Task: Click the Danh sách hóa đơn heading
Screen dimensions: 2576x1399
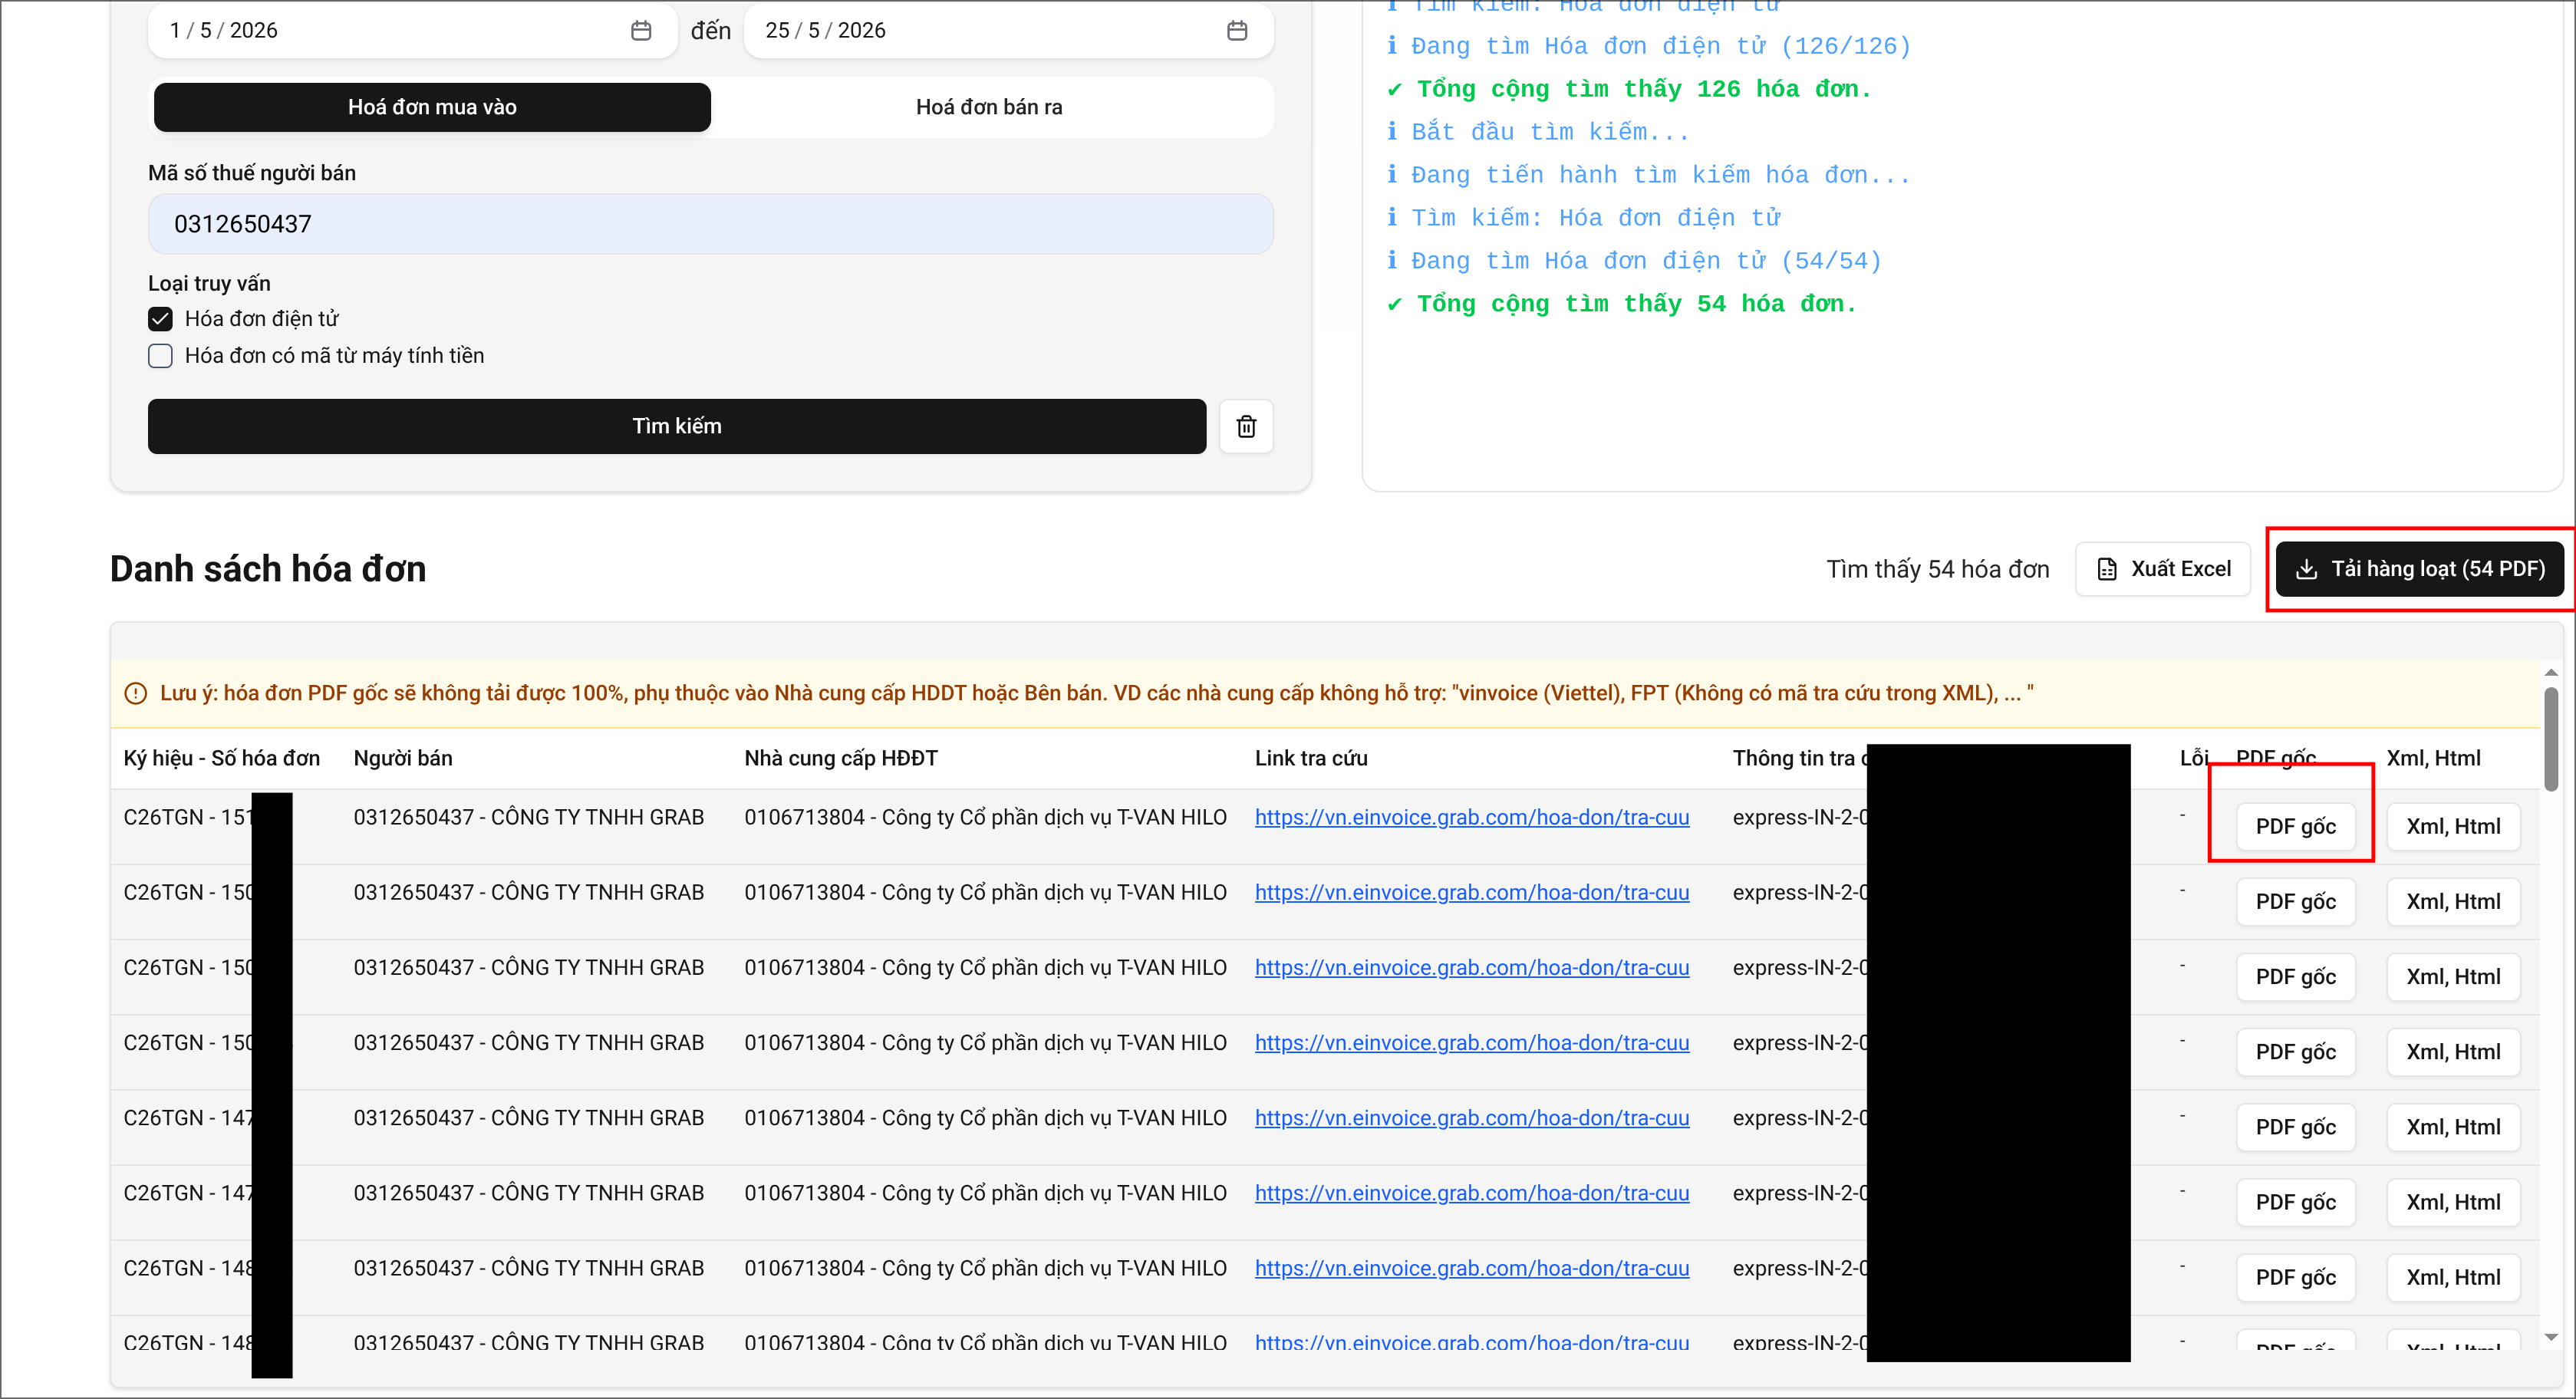Action: (x=268, y=569)
